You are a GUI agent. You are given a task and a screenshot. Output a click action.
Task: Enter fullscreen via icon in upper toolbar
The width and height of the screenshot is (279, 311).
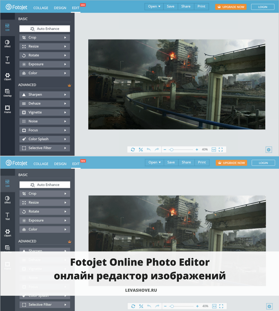click(221, 149)
